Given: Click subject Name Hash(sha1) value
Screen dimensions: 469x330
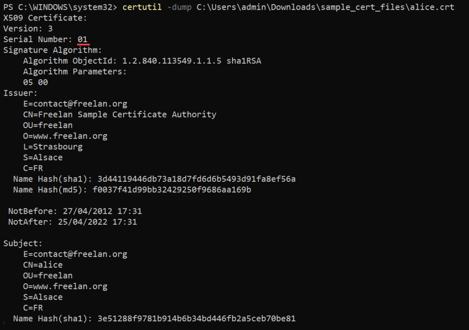Looking at the screenshot, I should [x=196, y=319].
